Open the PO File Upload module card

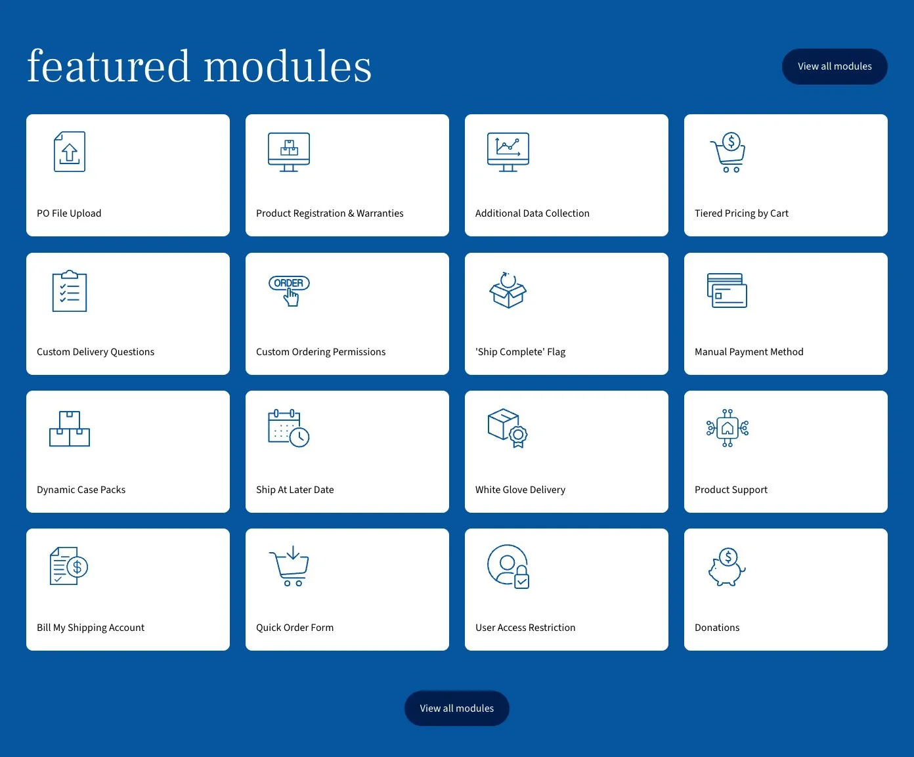127,175
